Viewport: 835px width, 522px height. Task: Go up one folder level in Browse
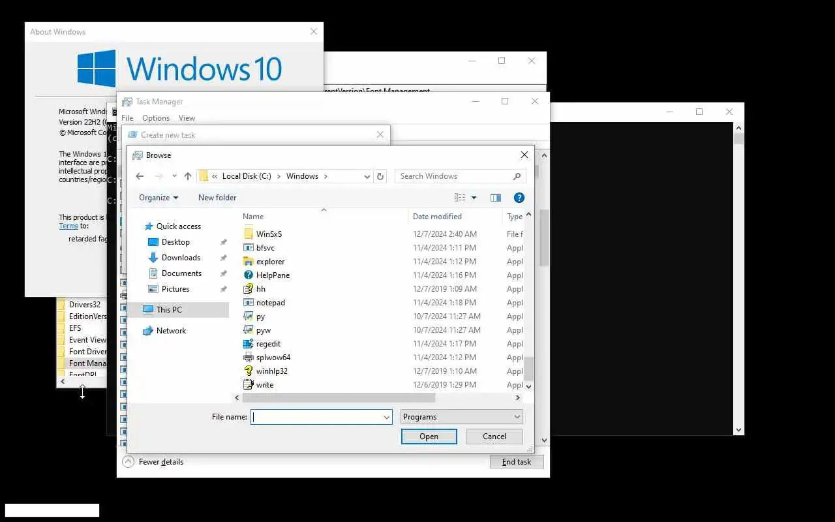point(188,176)
